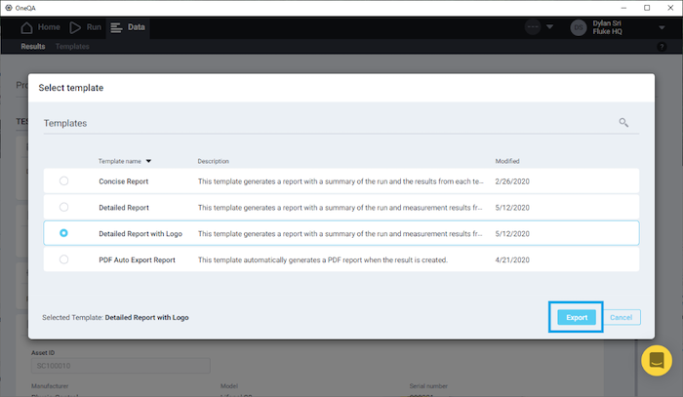Click the question mark help icon

point(662,47)
